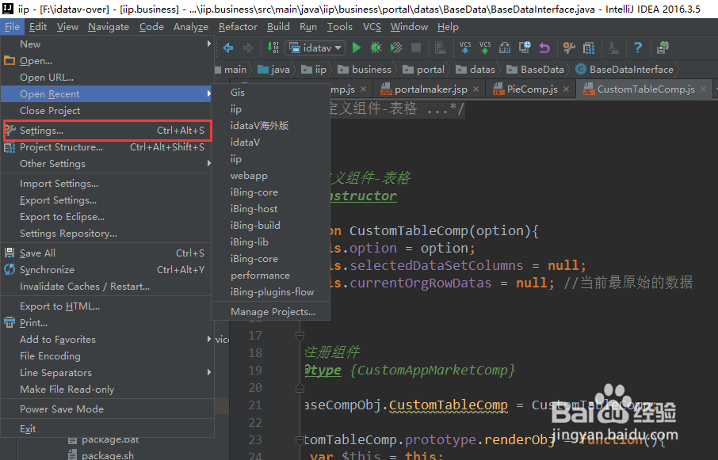718x460 pixels.
Task: Click the Help question mark icon
Action: coord(637,48)
